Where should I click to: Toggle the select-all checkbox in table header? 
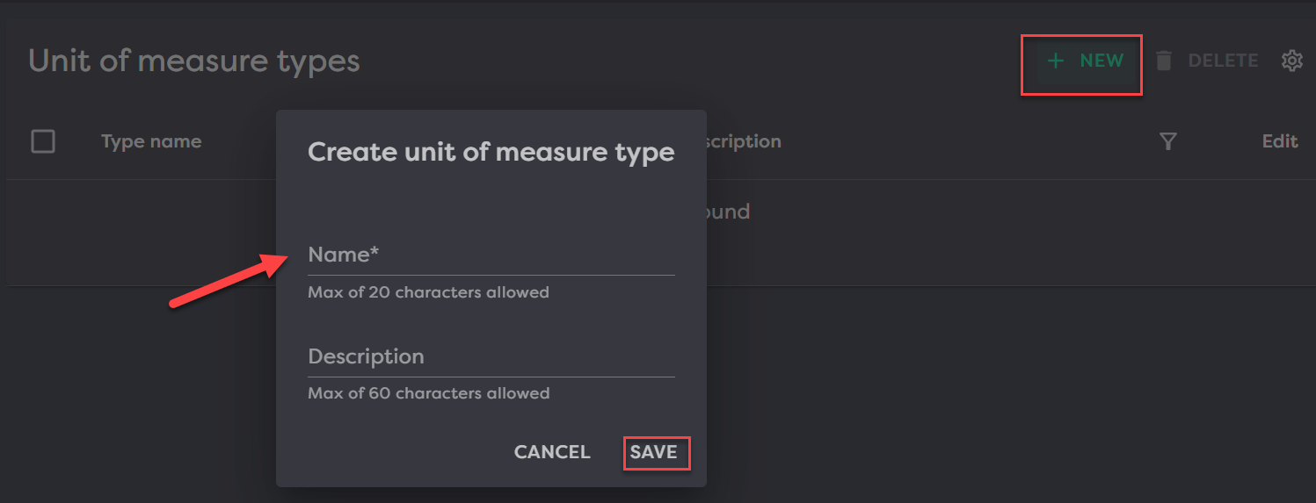43,141
